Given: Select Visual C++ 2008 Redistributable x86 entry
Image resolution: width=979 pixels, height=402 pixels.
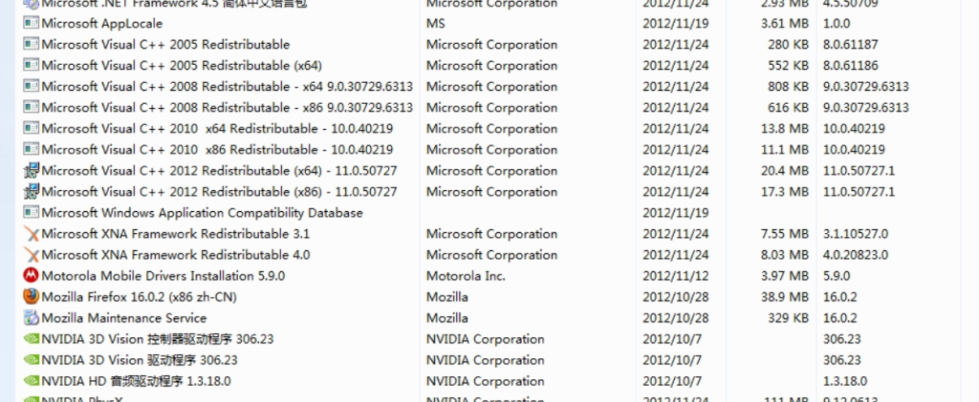Looking at the screenshot, I should 228,108.
